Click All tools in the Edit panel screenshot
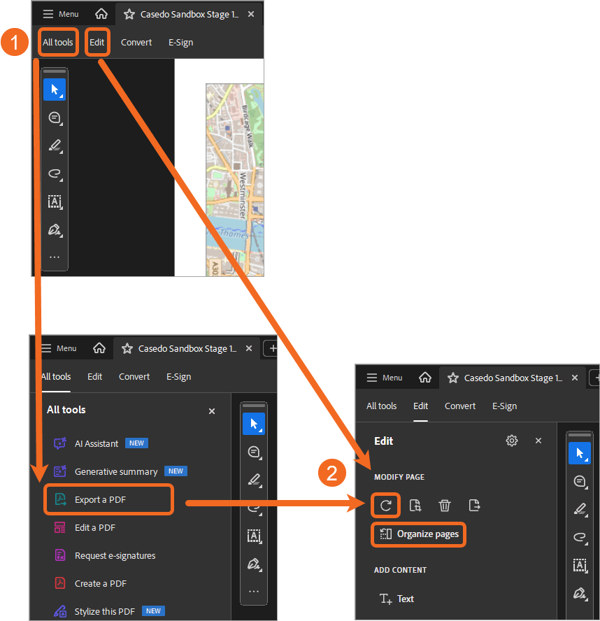600x621 pixels. click(381, 406)
